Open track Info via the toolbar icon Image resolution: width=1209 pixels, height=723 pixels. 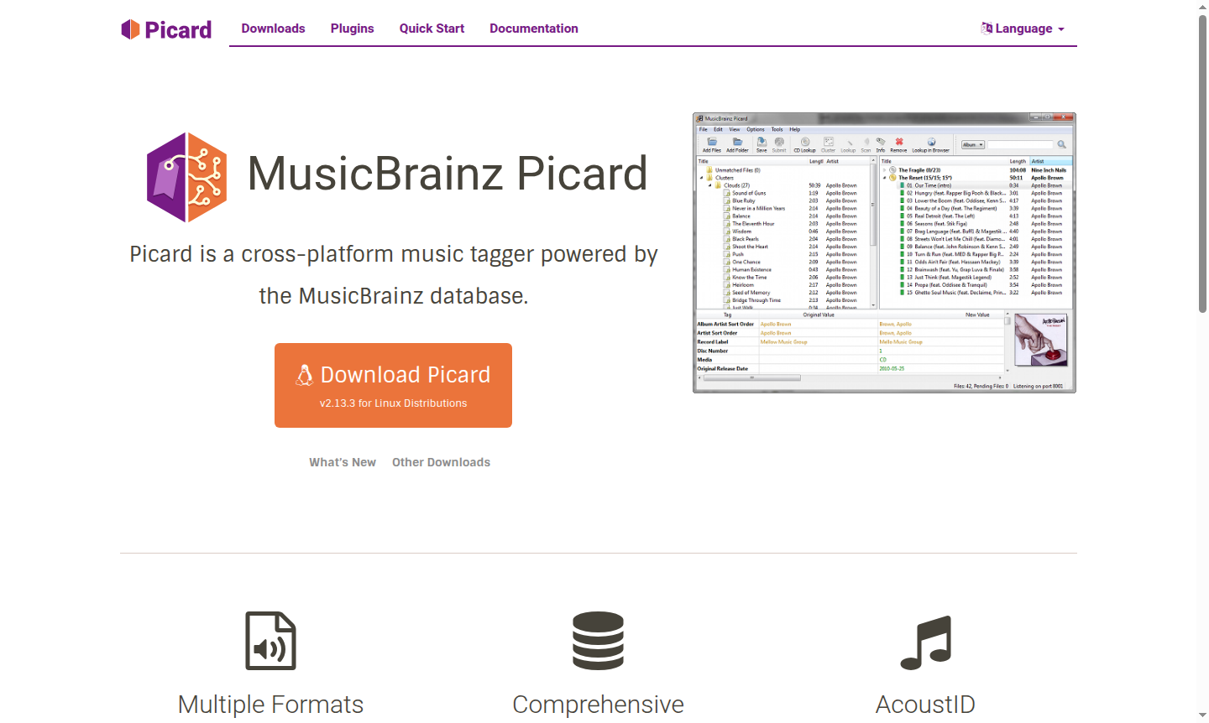coord(880,143)
